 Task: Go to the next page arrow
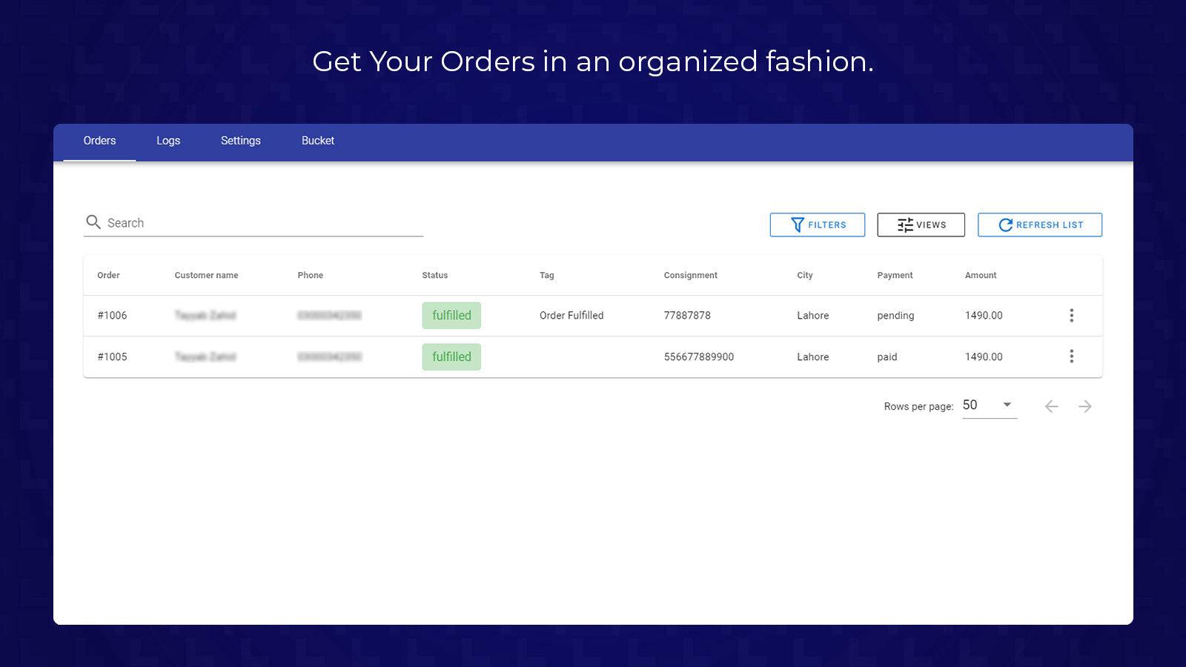click(1084, 406)
